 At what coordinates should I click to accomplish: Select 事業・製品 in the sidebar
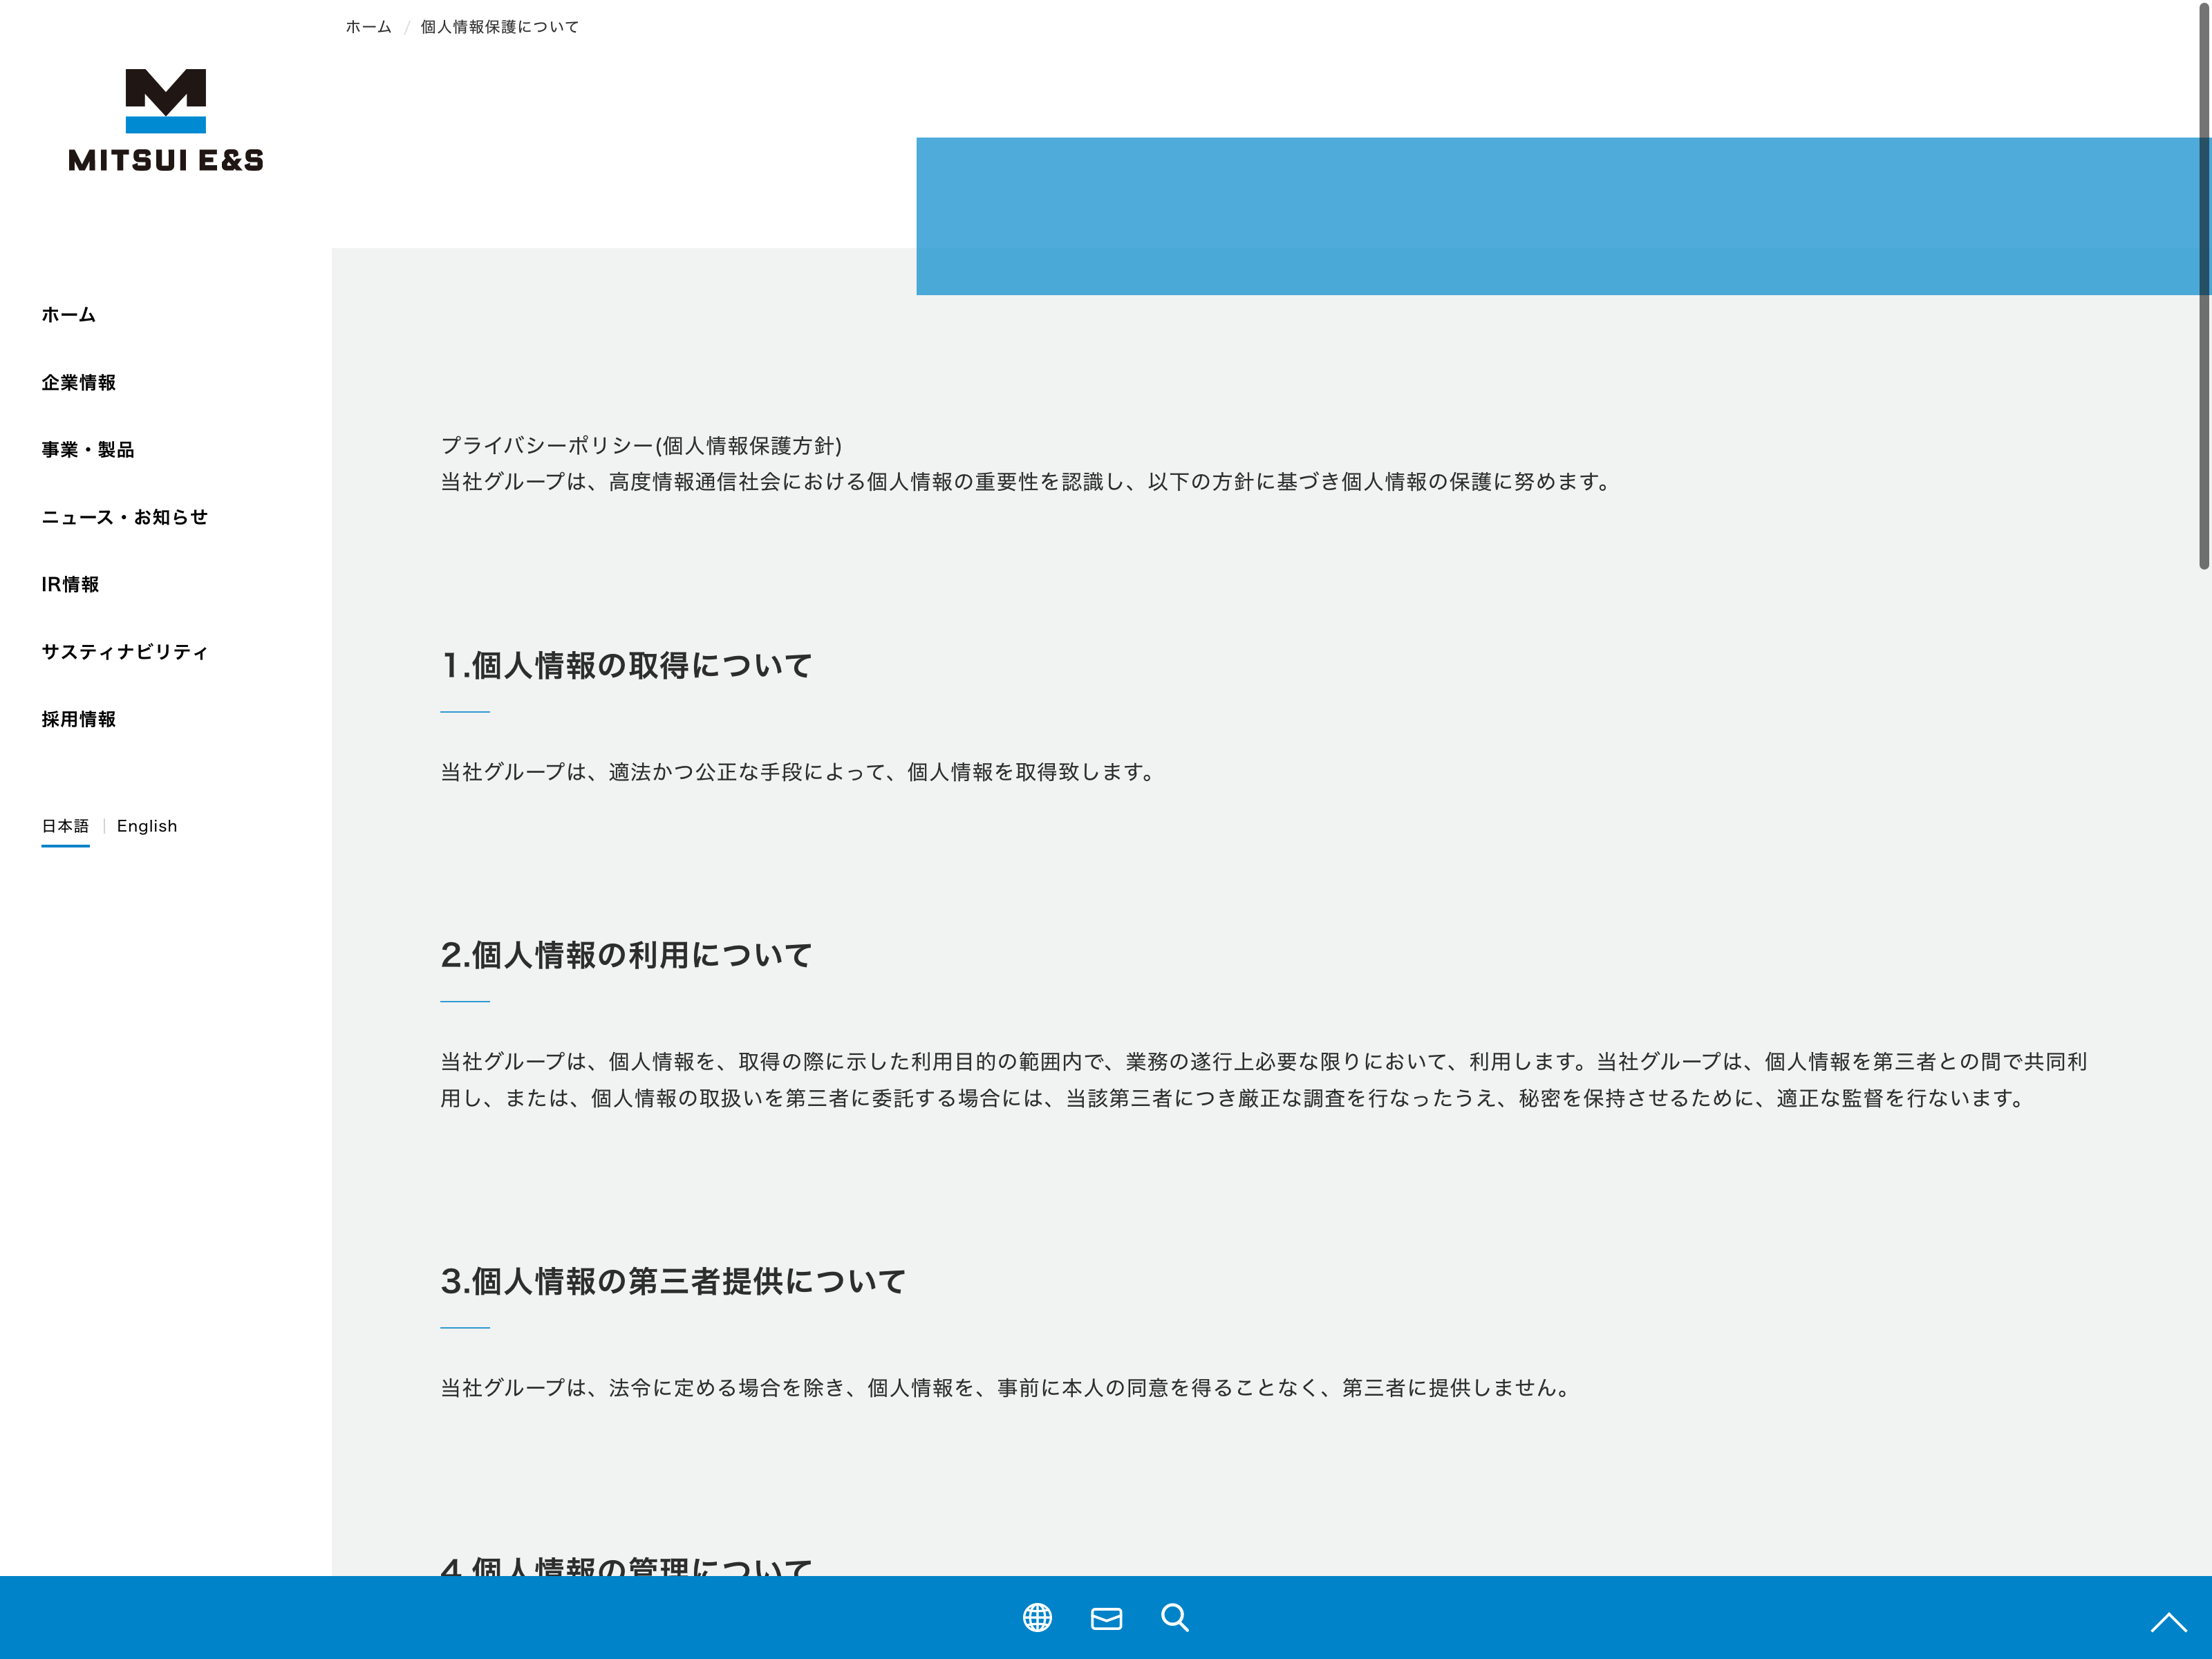click(x=87, y=450)
